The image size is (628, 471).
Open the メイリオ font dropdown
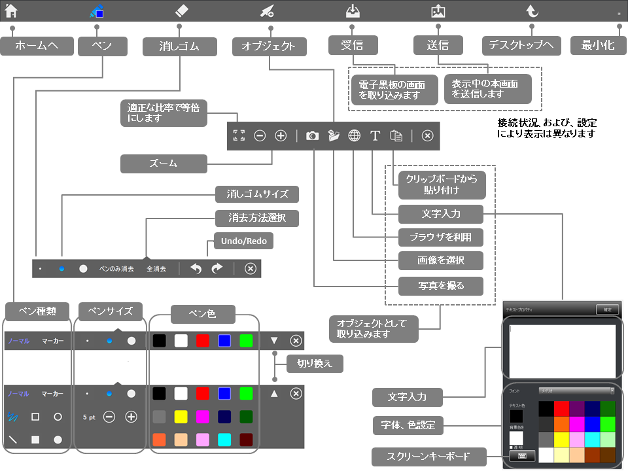pos(576,391)
